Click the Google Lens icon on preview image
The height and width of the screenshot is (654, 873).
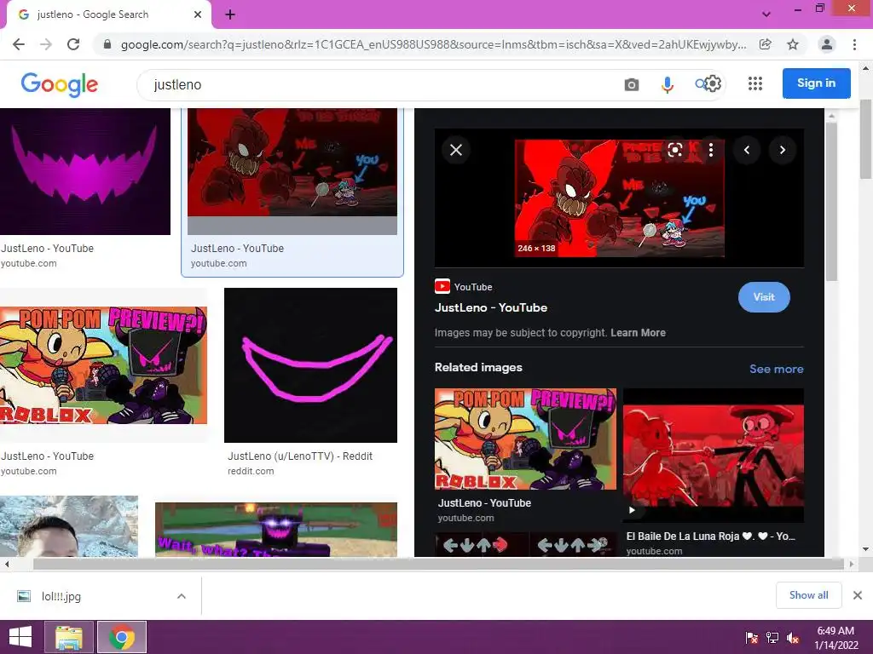point(675,150)
